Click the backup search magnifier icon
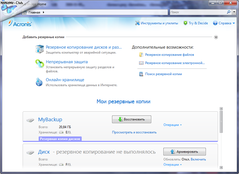This screenshot has width=239, height=174. (141, 74)
